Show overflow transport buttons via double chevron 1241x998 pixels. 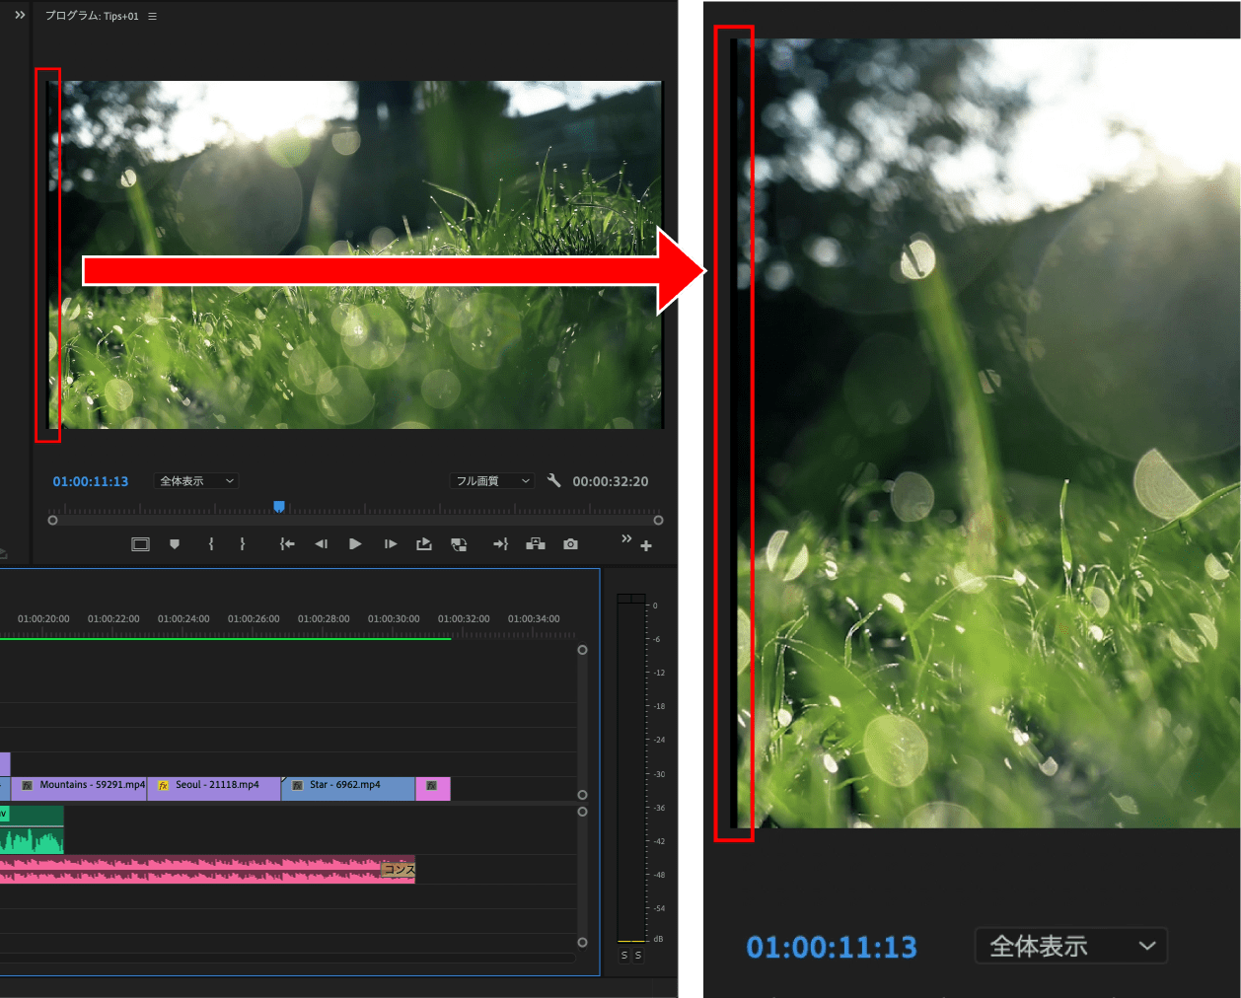pyautogui.click(x=626, y=538)
